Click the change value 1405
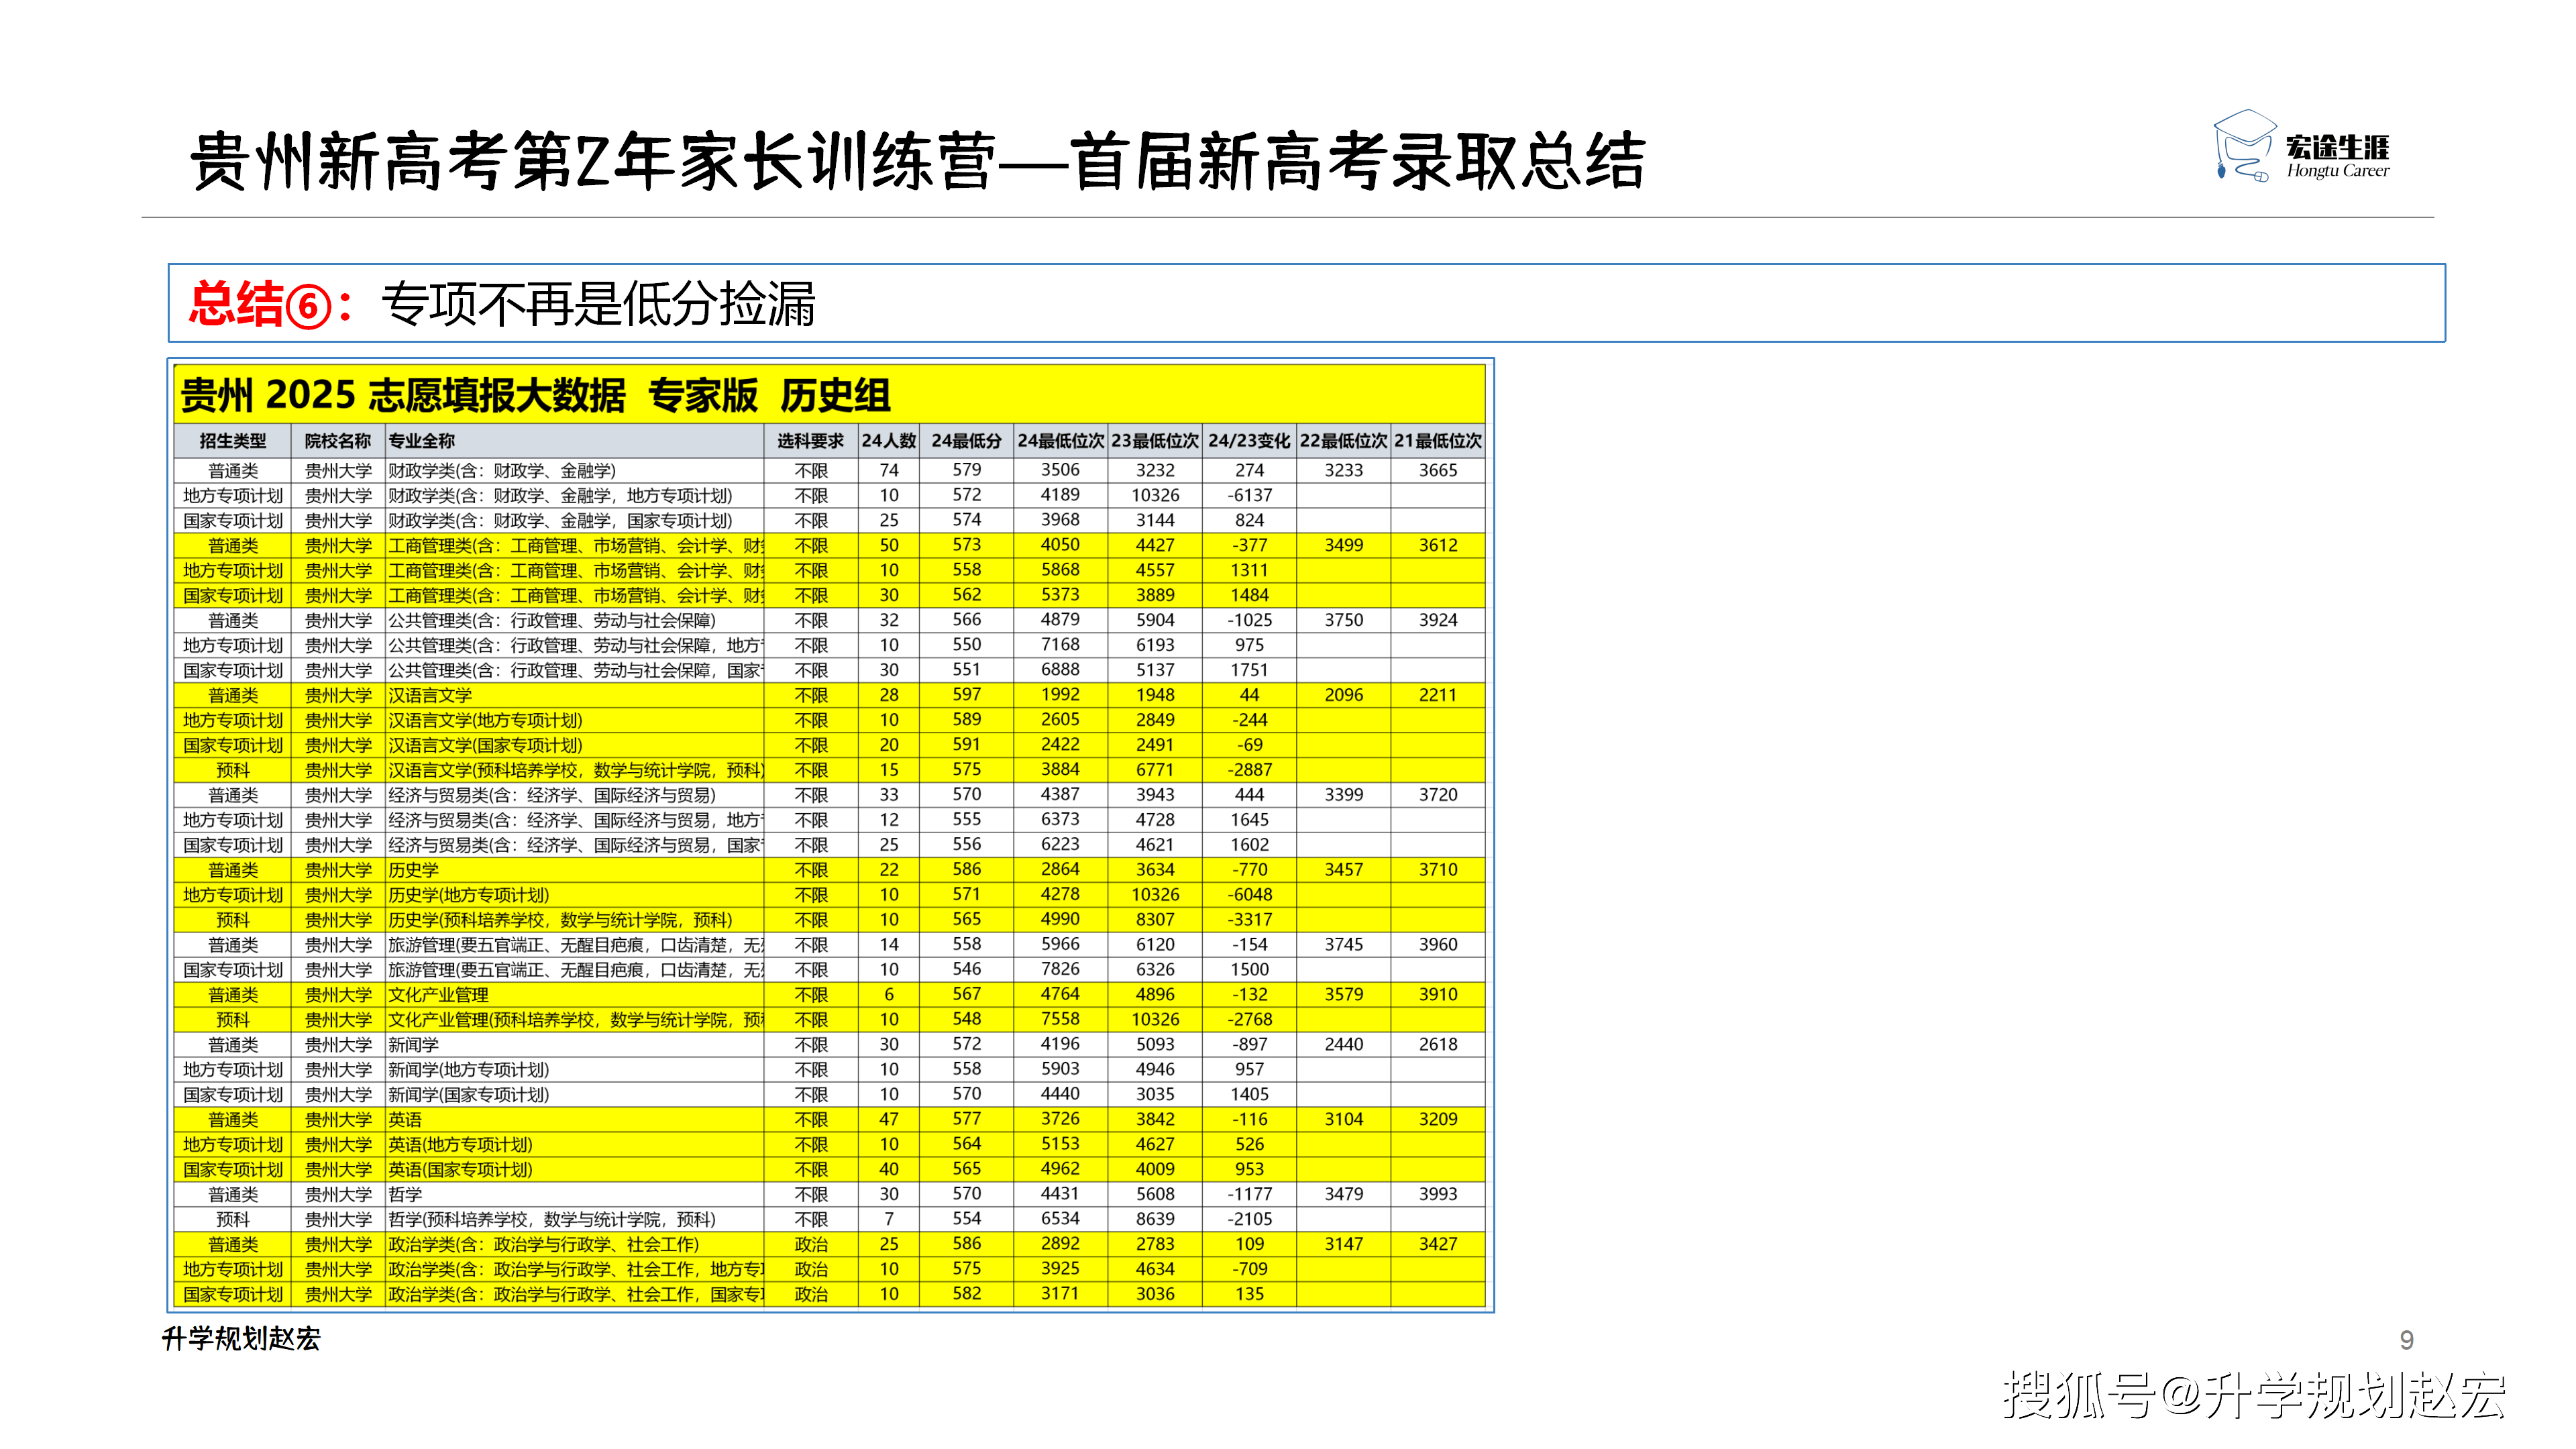This screenshot has width=2576, height=1449. [1250, 1095]
